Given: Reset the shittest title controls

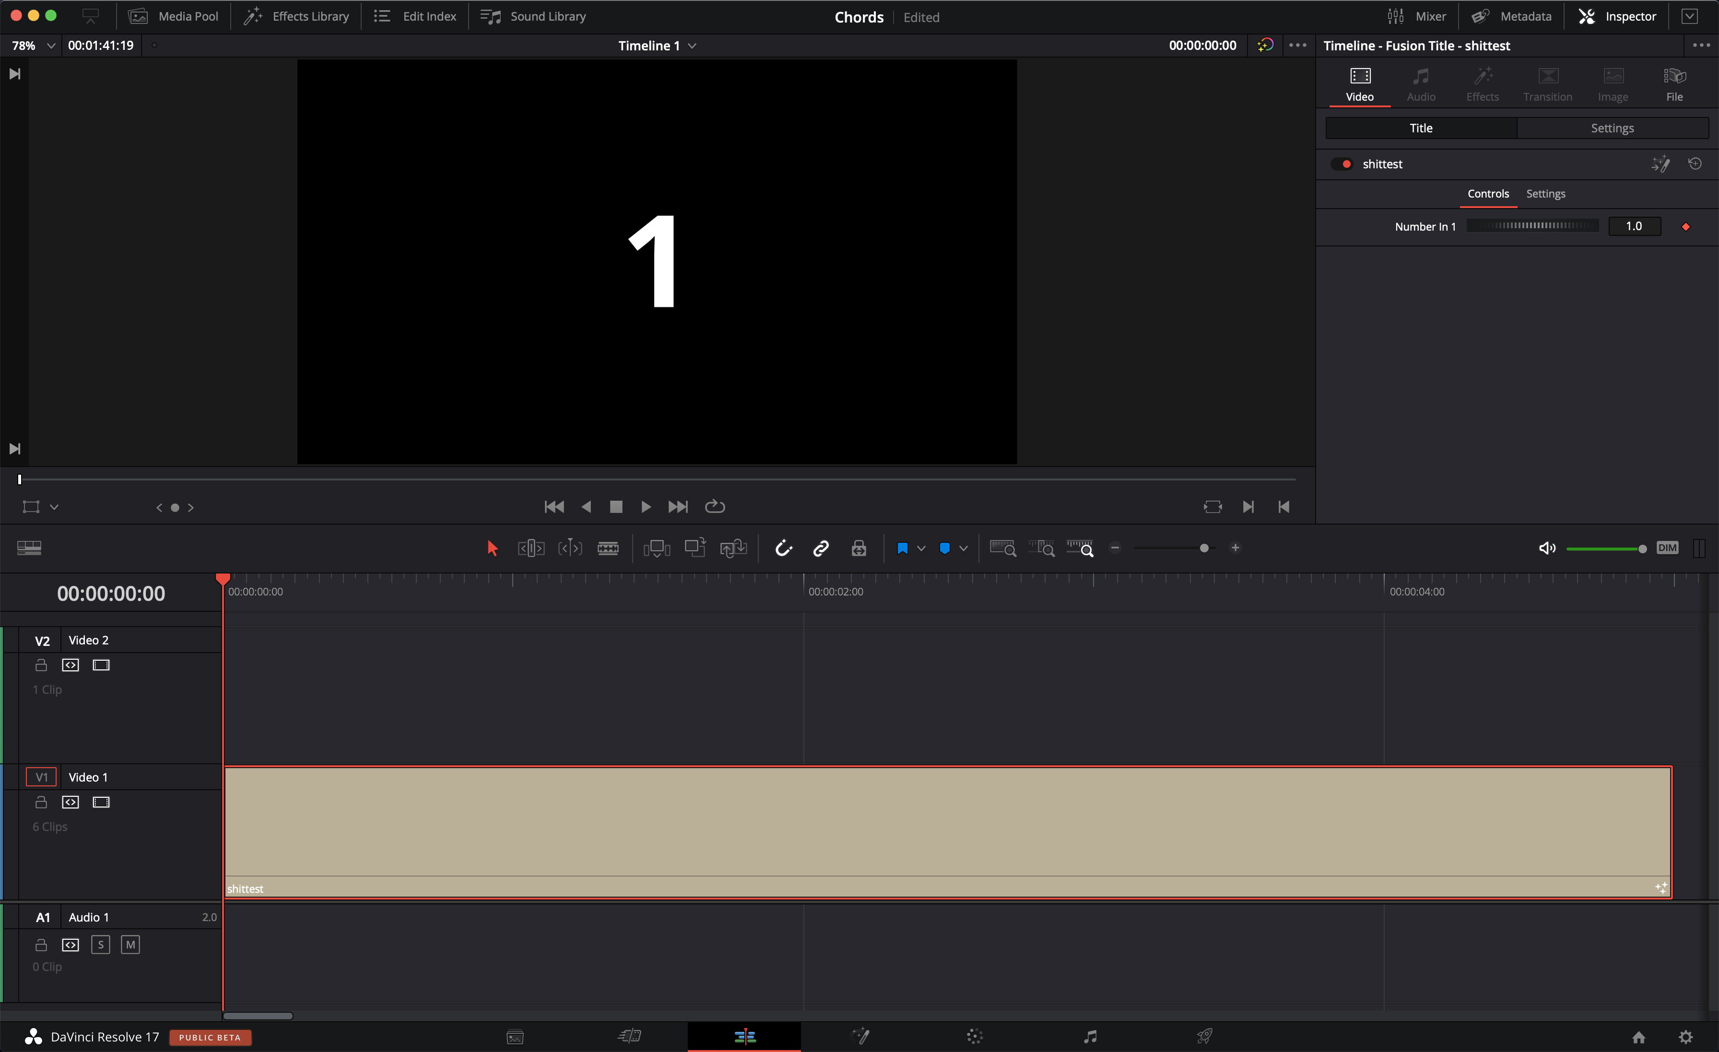Looking at the screenshot, I should pyautogui.click(x=1695, y=164).
